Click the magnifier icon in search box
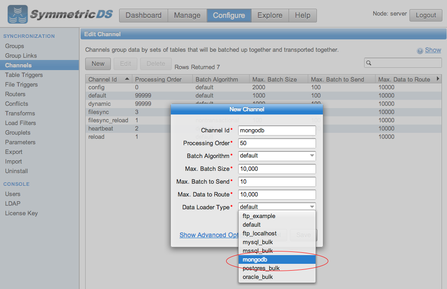This screenshot has width=447, height=289. click(369, 63)
